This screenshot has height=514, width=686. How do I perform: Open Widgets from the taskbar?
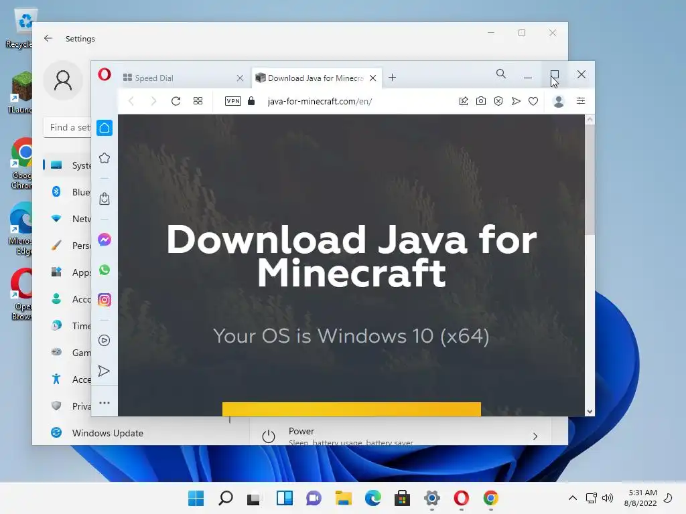(x=284, y=498)
